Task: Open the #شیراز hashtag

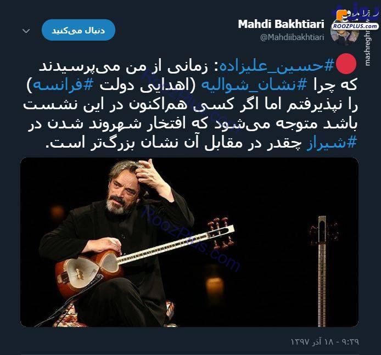Action: (x=332, y=143)
